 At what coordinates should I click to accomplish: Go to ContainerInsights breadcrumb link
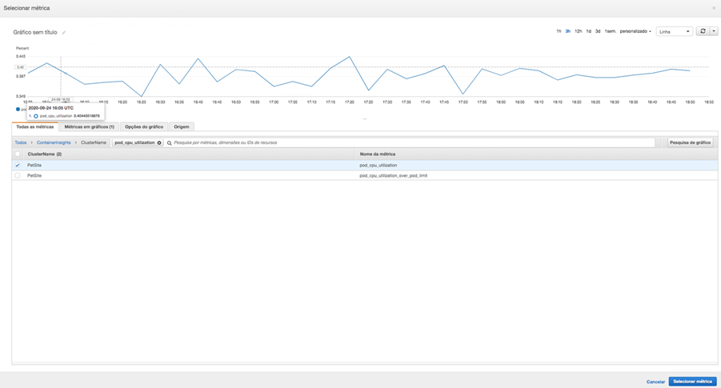(x=54, y=142)
